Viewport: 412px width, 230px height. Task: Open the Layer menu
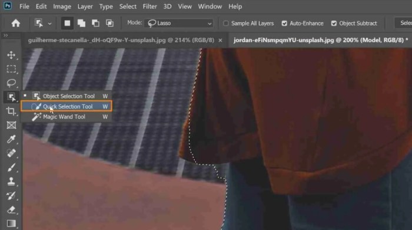click(x=85, y=6)
